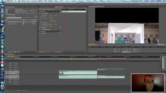The height and width of the screenshot is (93, 166).
Task: Toggle Video 3 track output eye
Action: coord(9,67)
